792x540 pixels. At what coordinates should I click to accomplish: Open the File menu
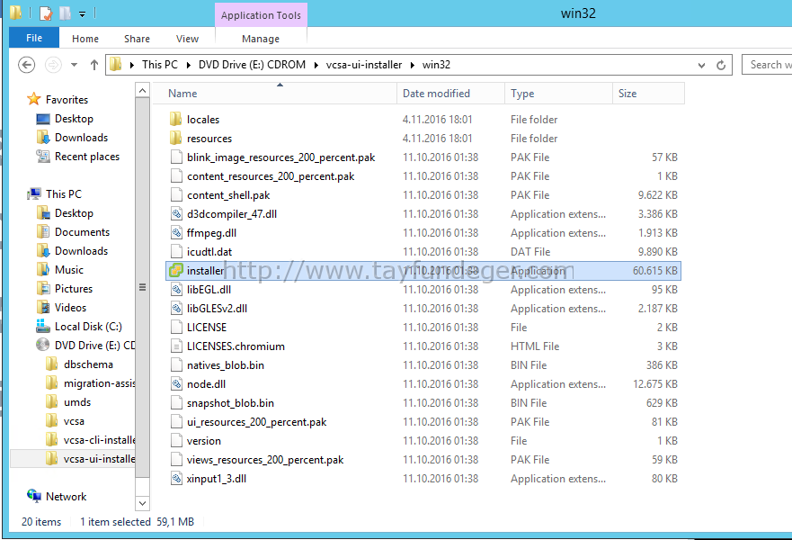tap(34, 38)
